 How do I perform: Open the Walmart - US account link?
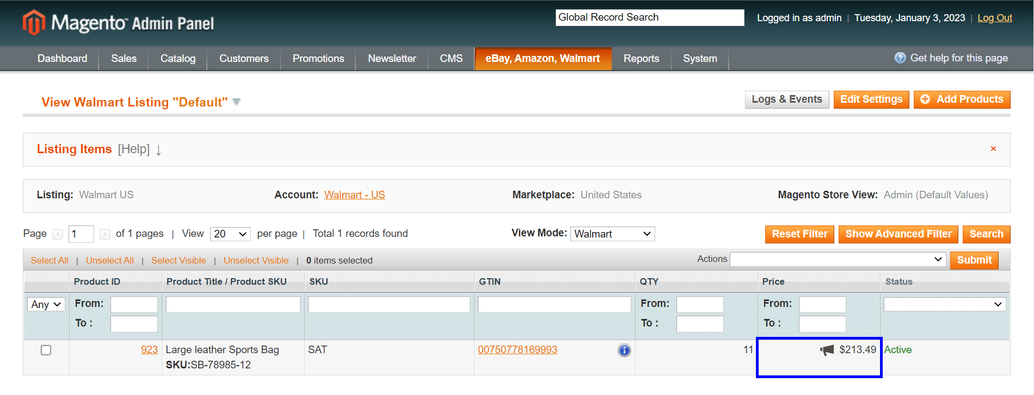click(x=355, y=195)
